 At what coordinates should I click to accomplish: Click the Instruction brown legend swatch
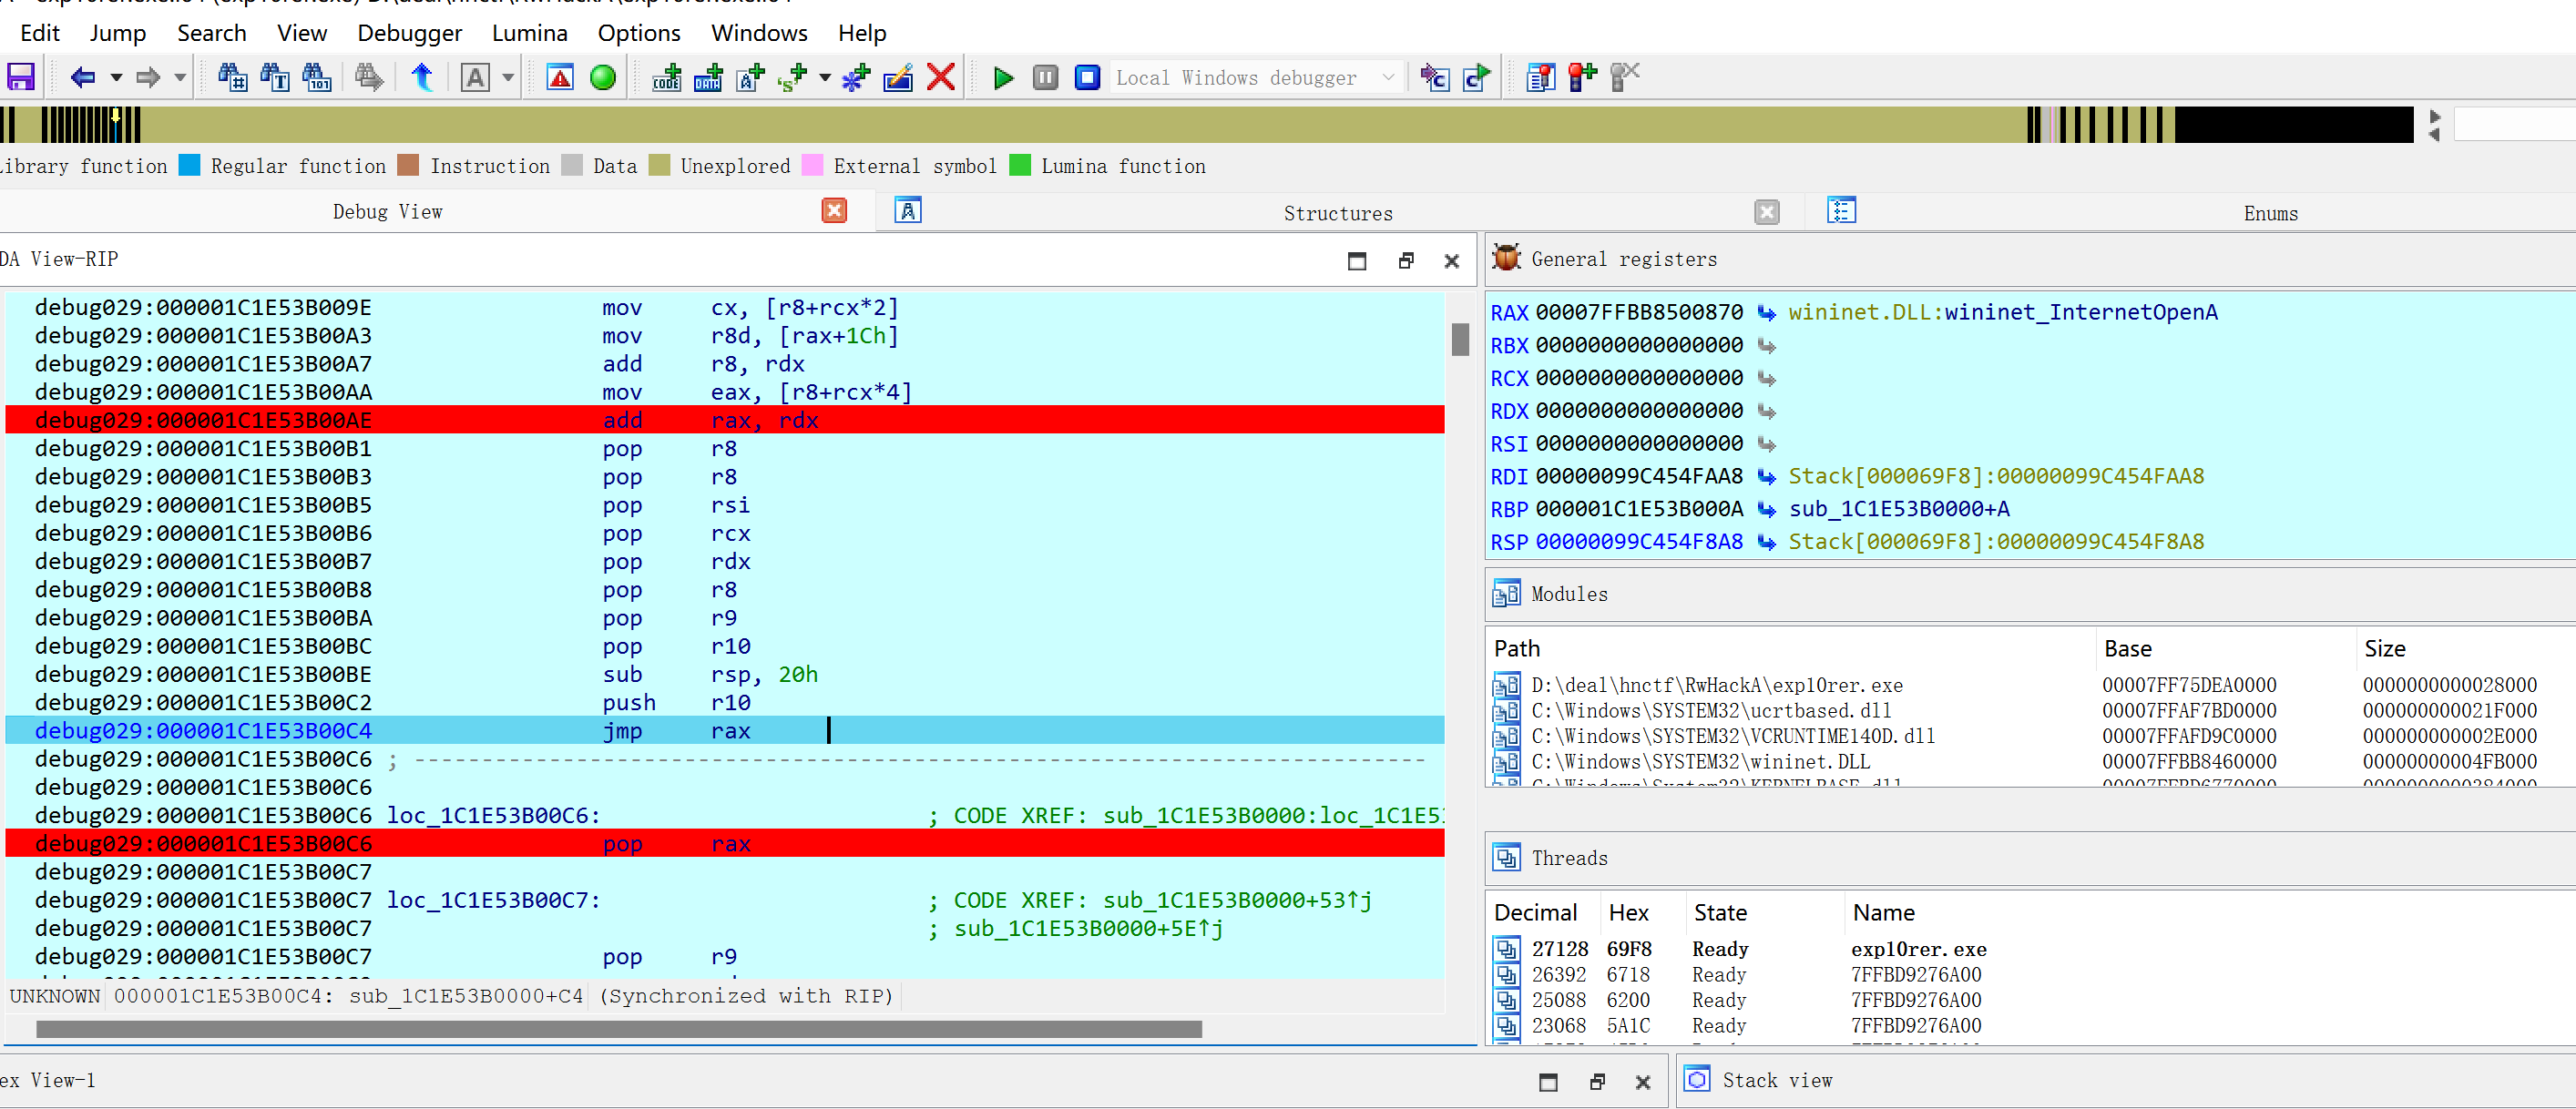coord(408,165)
